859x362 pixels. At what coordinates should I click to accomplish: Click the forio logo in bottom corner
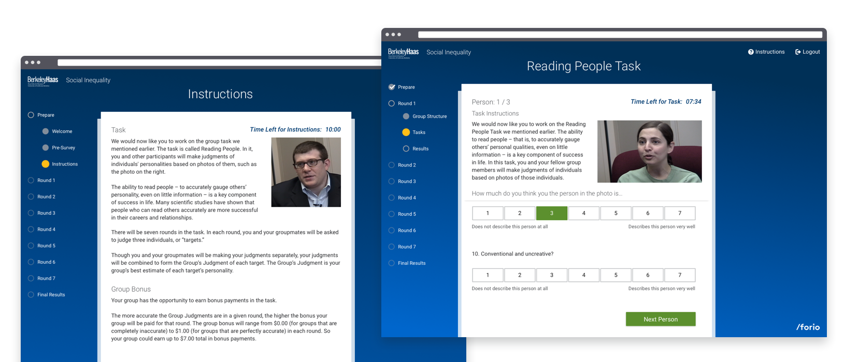tap(808, 327)
